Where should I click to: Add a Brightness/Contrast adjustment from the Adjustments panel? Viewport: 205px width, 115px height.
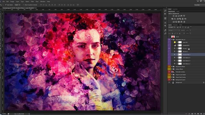174,16
